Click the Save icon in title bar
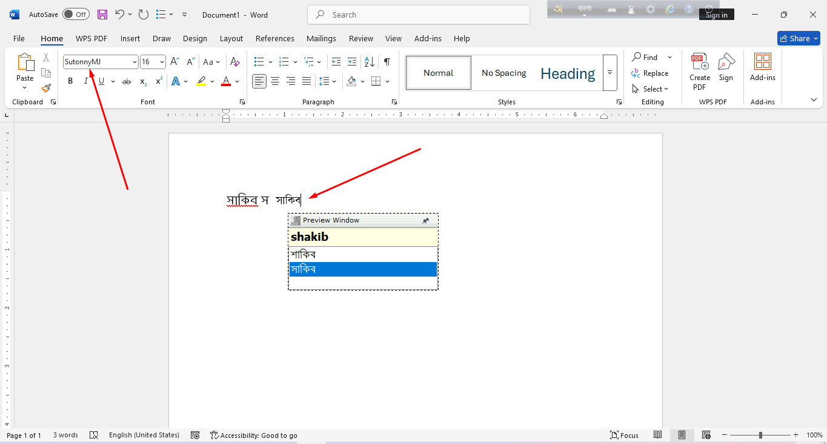Screen dimensions: 827x444 (x=102, y=15)
